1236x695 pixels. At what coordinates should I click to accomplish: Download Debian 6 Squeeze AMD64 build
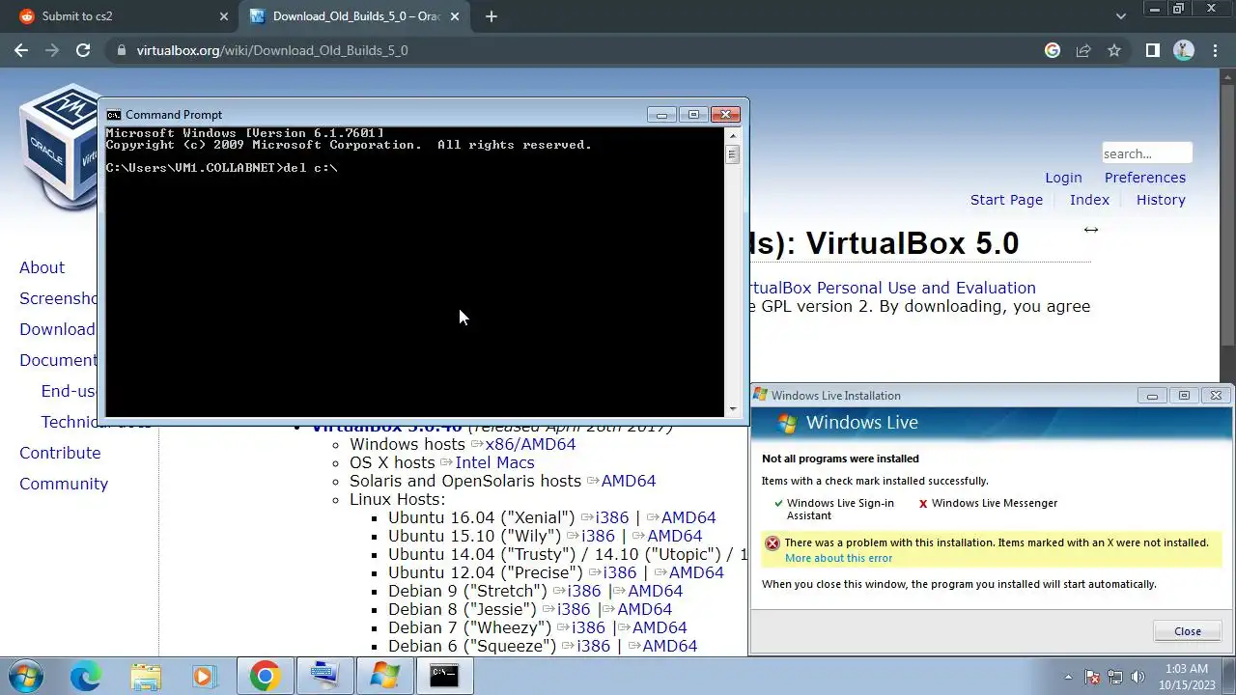[x=669, y=646]
